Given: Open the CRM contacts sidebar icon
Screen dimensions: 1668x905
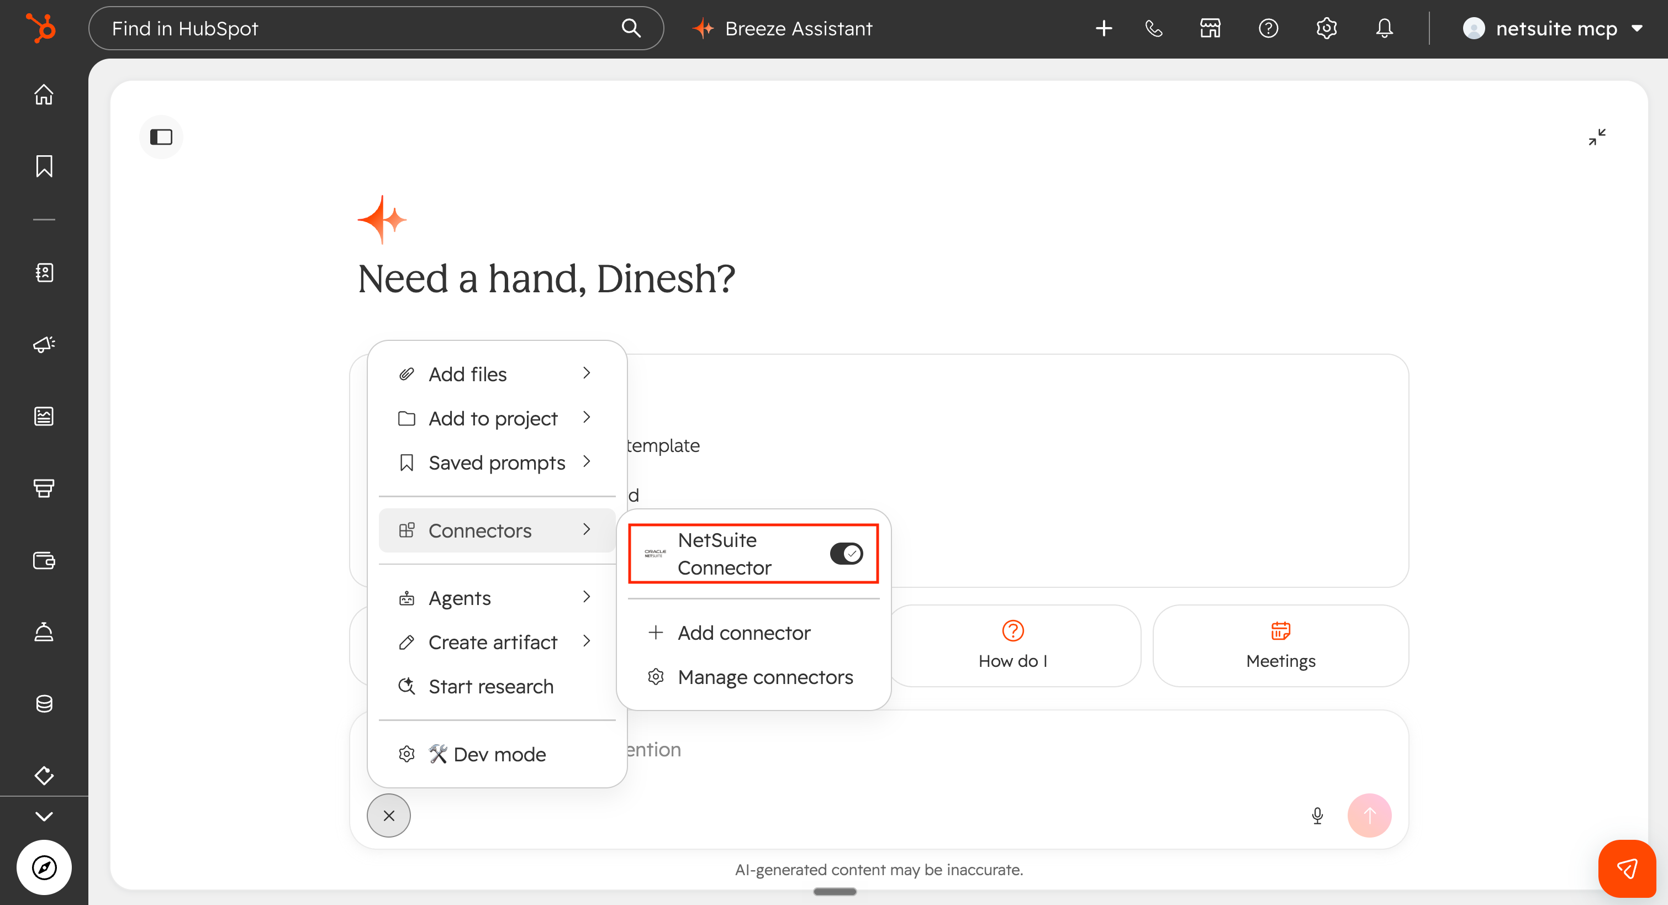Looking at the screenshot, I should click(x=44, y=273).
